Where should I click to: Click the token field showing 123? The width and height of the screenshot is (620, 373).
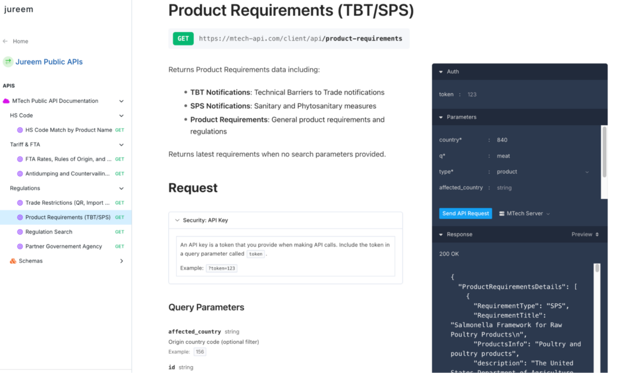(472, 94)
